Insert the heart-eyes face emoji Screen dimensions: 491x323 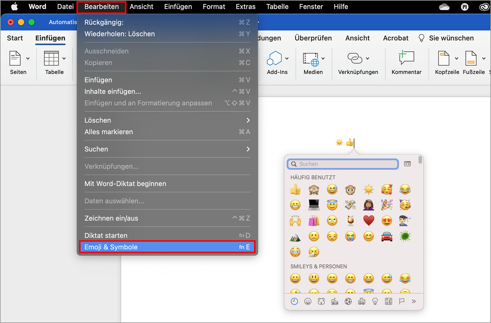[x=387, y=221]
